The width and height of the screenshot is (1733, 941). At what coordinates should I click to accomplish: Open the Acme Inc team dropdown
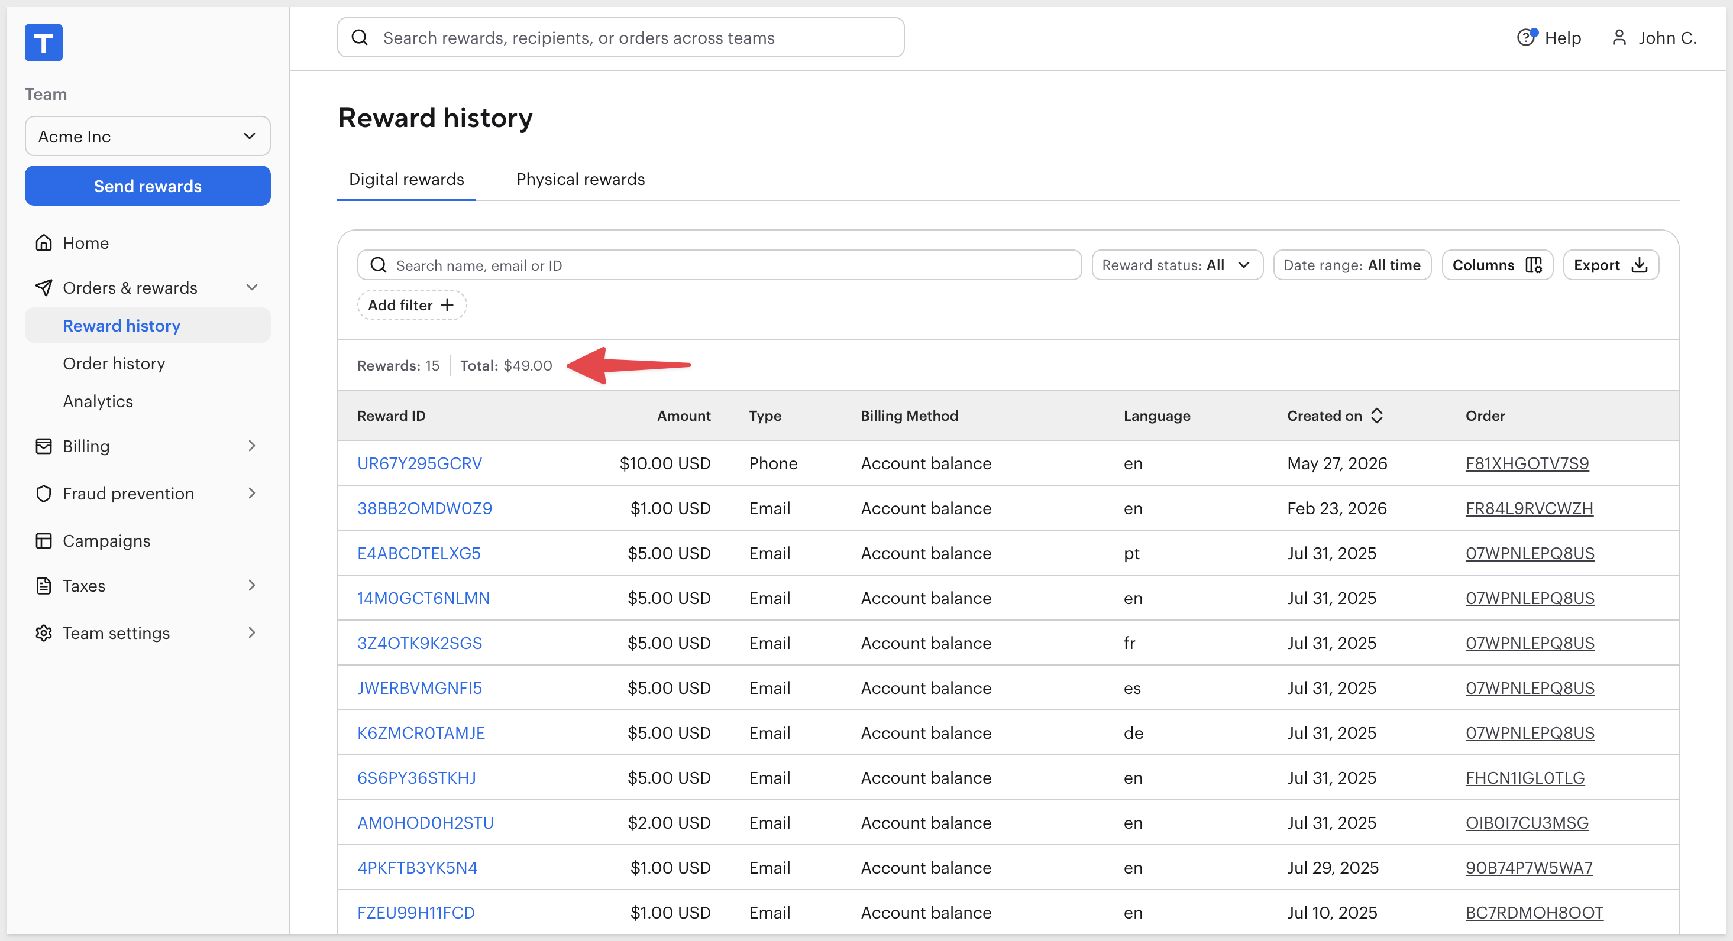148,137
